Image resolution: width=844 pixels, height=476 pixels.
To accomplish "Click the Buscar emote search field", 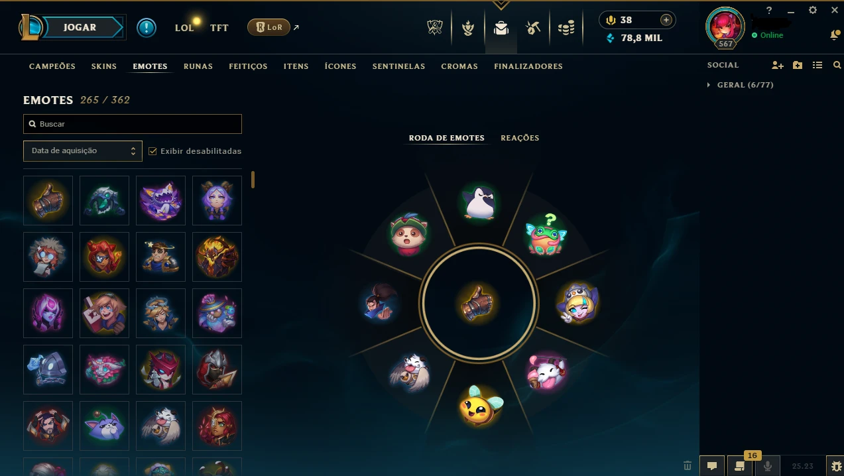I will point(133,124).
